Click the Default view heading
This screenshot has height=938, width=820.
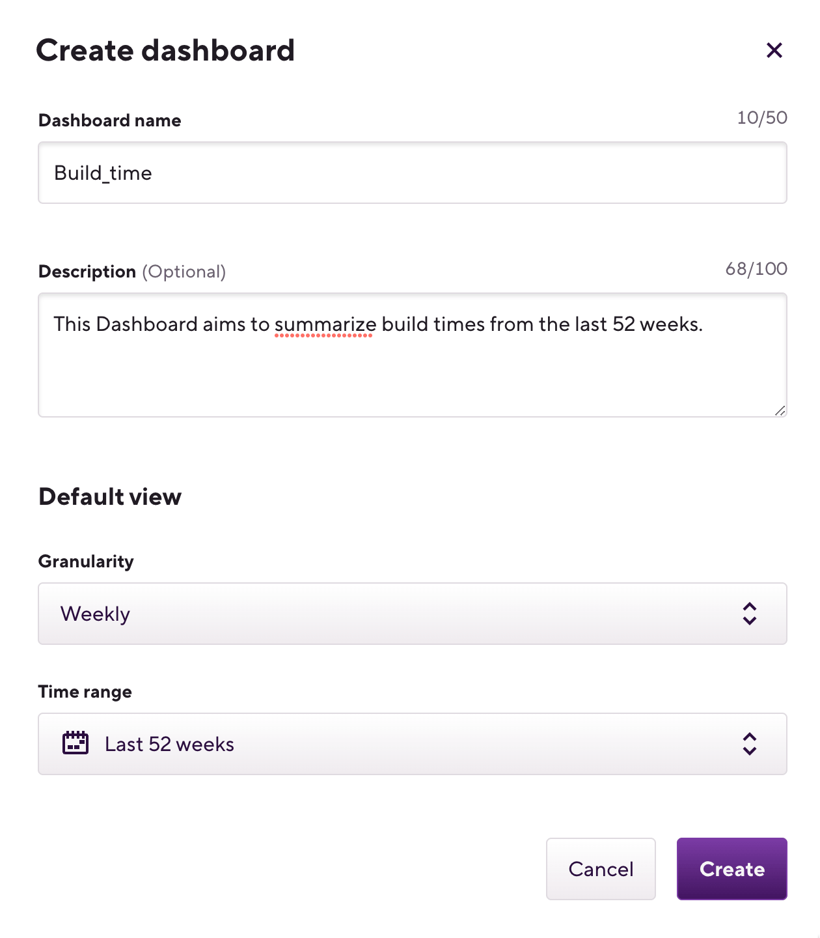109,496
